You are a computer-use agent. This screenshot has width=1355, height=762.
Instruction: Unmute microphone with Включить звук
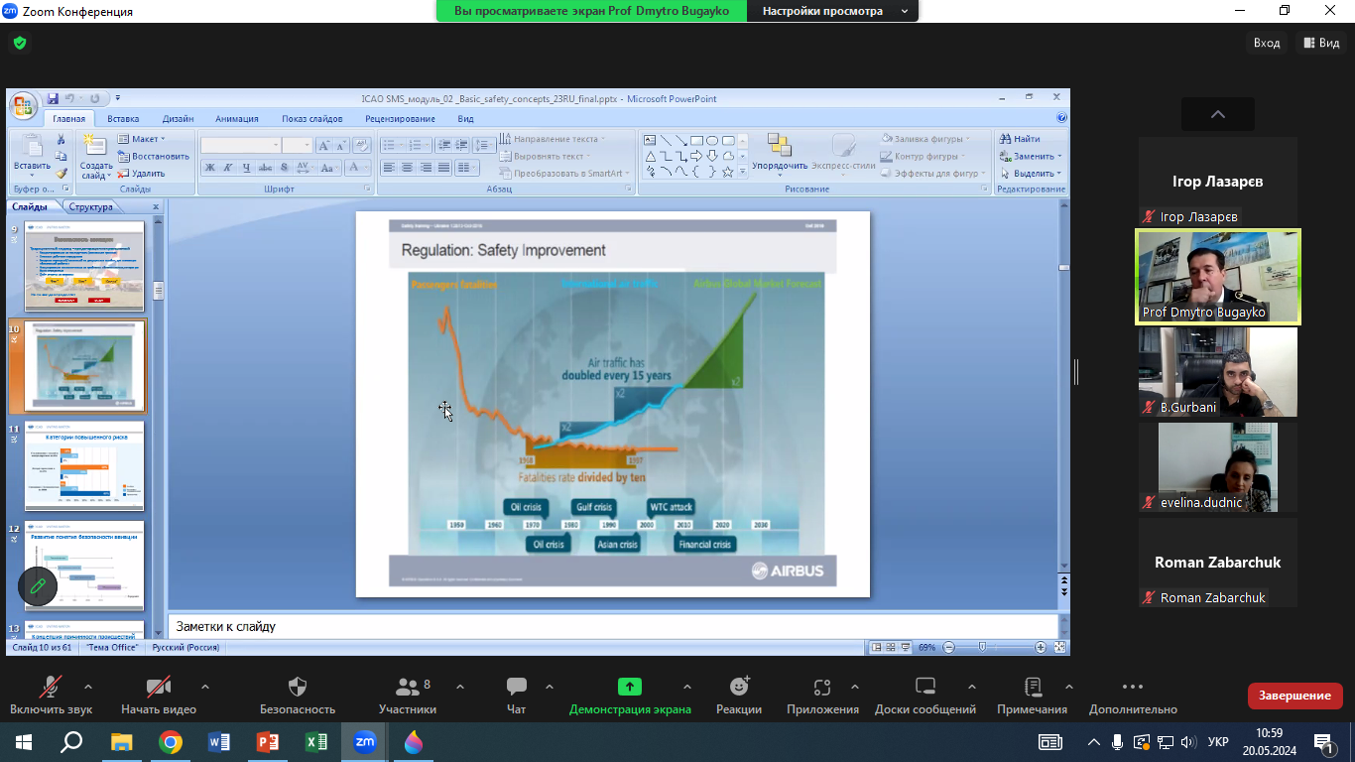point(51,687)
